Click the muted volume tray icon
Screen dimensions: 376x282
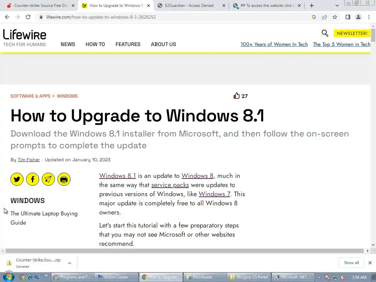click(x=343, y=277)
